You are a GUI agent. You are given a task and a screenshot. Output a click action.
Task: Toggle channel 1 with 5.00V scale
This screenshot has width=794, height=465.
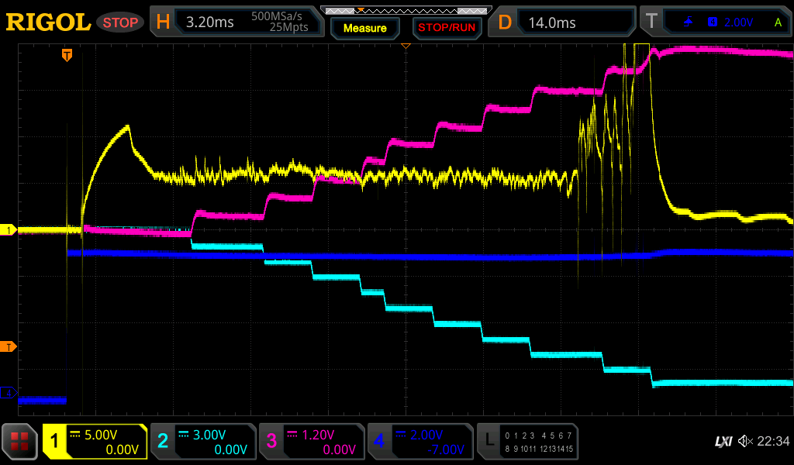click(95, 442)
